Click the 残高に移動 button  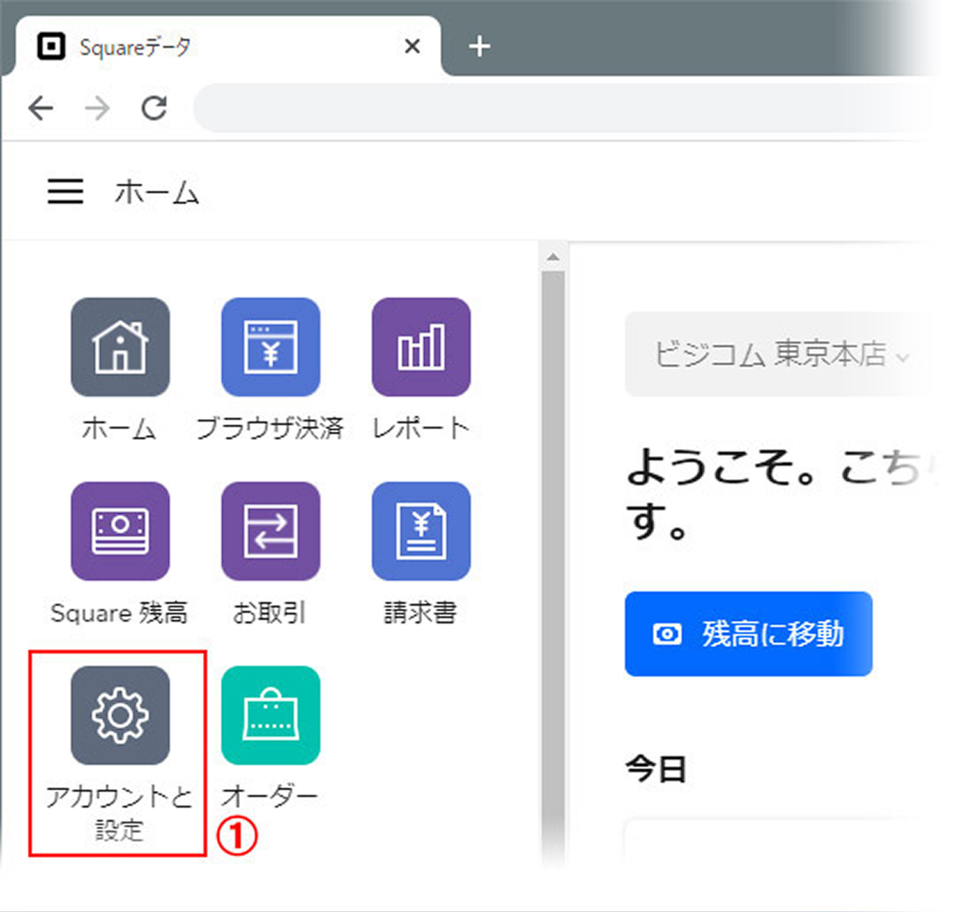point(748,634)
